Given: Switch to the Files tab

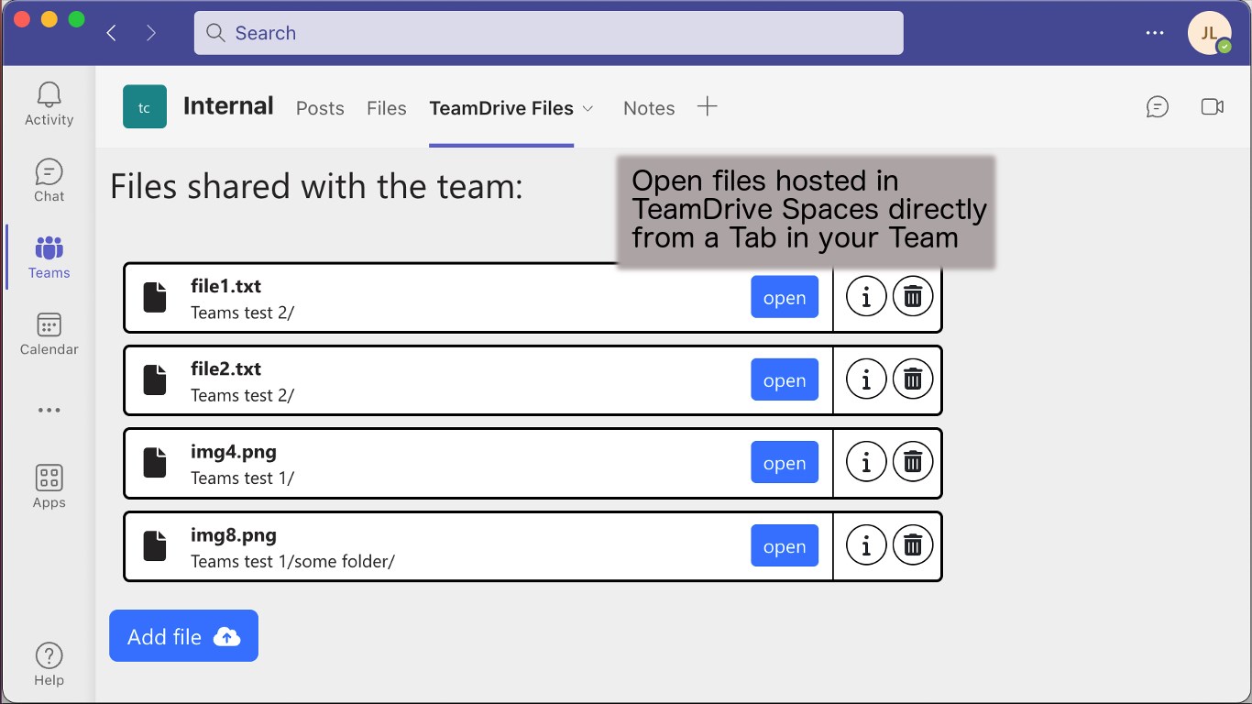Looking at the screenshot, I should pos(386,108).
